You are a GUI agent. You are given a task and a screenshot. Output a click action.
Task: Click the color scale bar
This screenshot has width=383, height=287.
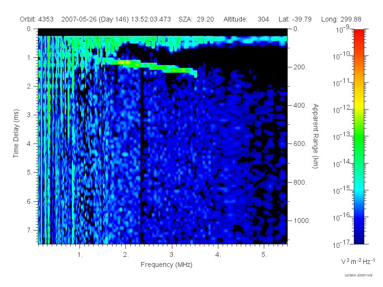coord(359,136)
